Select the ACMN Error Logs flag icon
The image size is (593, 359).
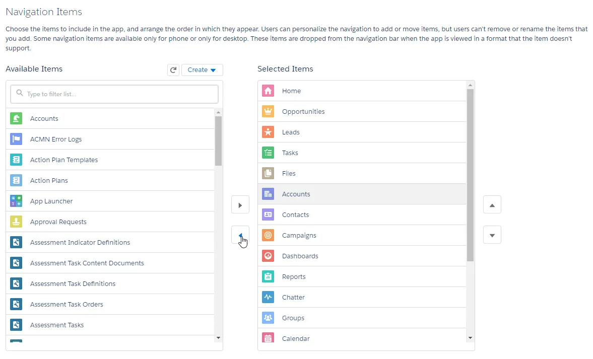16,139
